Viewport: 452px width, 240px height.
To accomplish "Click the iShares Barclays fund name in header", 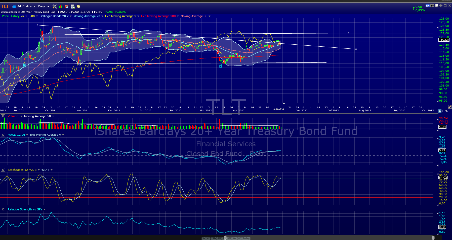I will click(28, 12).
